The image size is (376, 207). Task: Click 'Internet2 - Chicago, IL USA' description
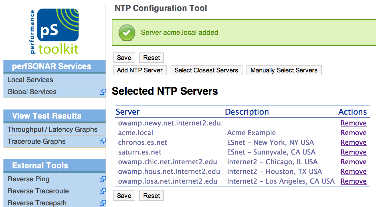click(272, 162)
